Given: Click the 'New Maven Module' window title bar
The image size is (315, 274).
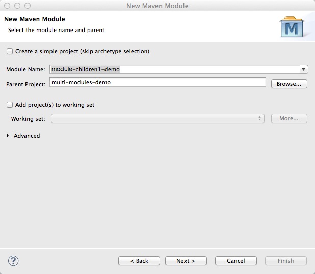Looking at the screenshot, I should 157,6.
